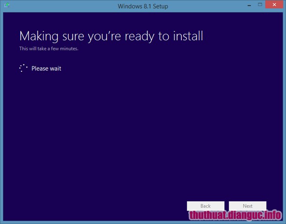Close the Windows 8.1 Setup window

point(274,5)
